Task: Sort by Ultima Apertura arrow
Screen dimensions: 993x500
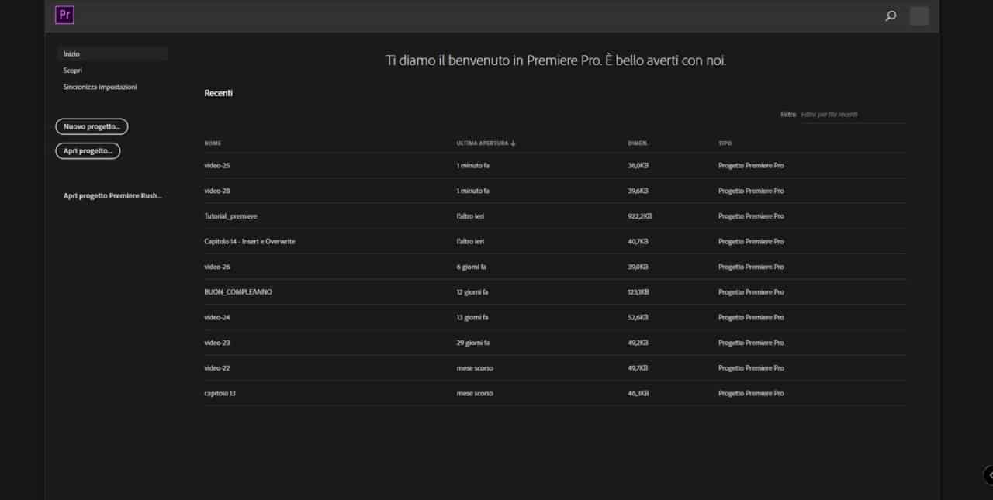Action: (x=514, y=143)
